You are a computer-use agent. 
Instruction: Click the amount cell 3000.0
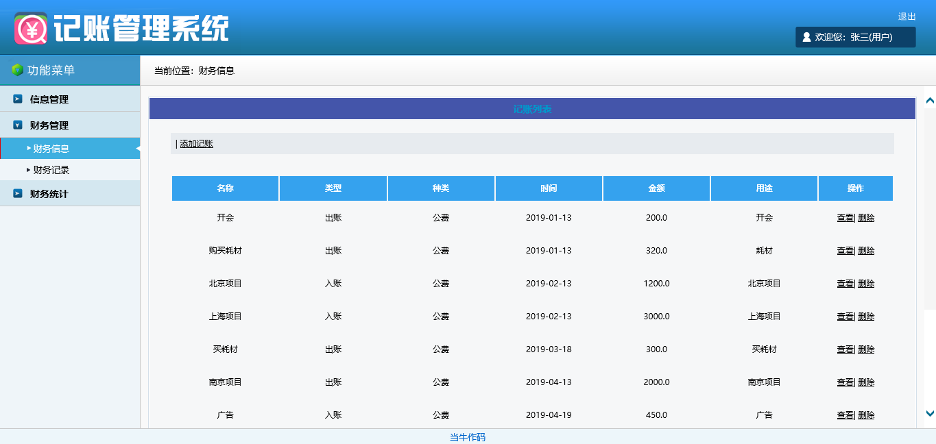(656, 317)
